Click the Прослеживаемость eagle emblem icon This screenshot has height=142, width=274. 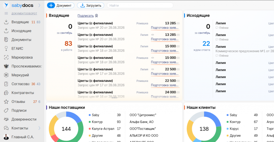(x=6, y=66)
